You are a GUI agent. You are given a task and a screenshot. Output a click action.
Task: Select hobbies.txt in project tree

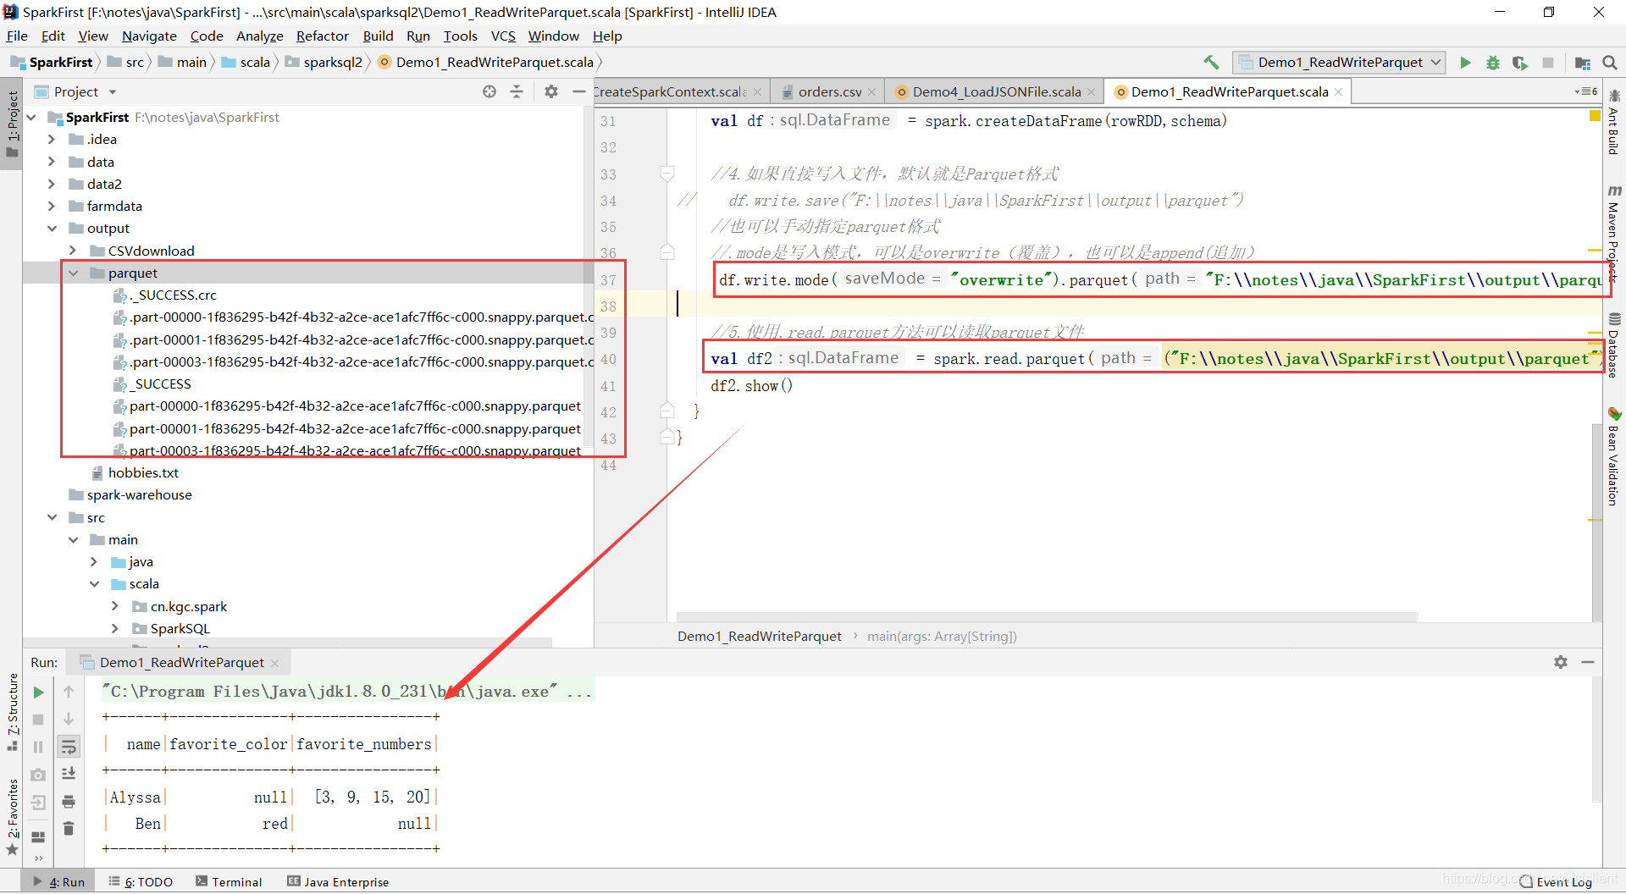click(x=143, y=473)
